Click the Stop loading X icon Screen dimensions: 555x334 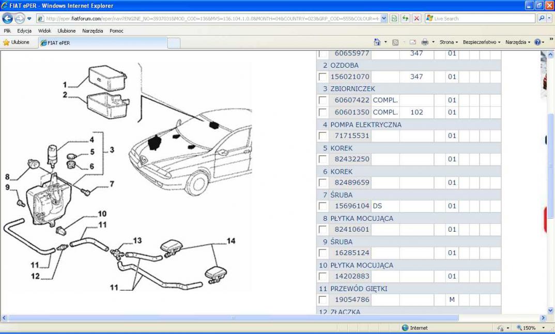click(x=417, y=19)
